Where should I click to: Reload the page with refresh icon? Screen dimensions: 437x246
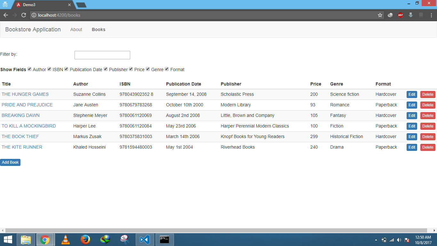24,15
